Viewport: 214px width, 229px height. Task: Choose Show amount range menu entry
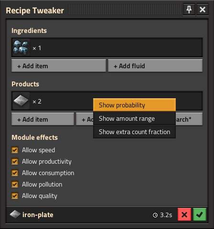134,118
